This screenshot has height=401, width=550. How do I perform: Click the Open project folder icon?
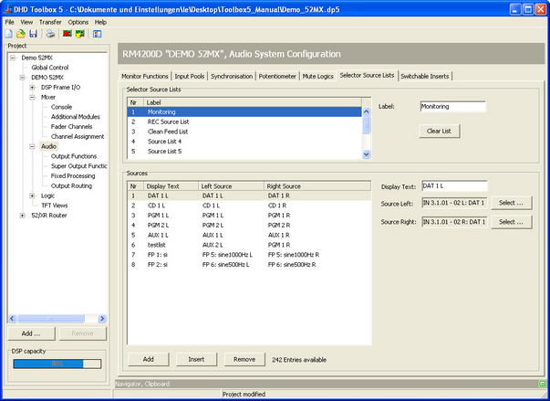coord(21,34)
